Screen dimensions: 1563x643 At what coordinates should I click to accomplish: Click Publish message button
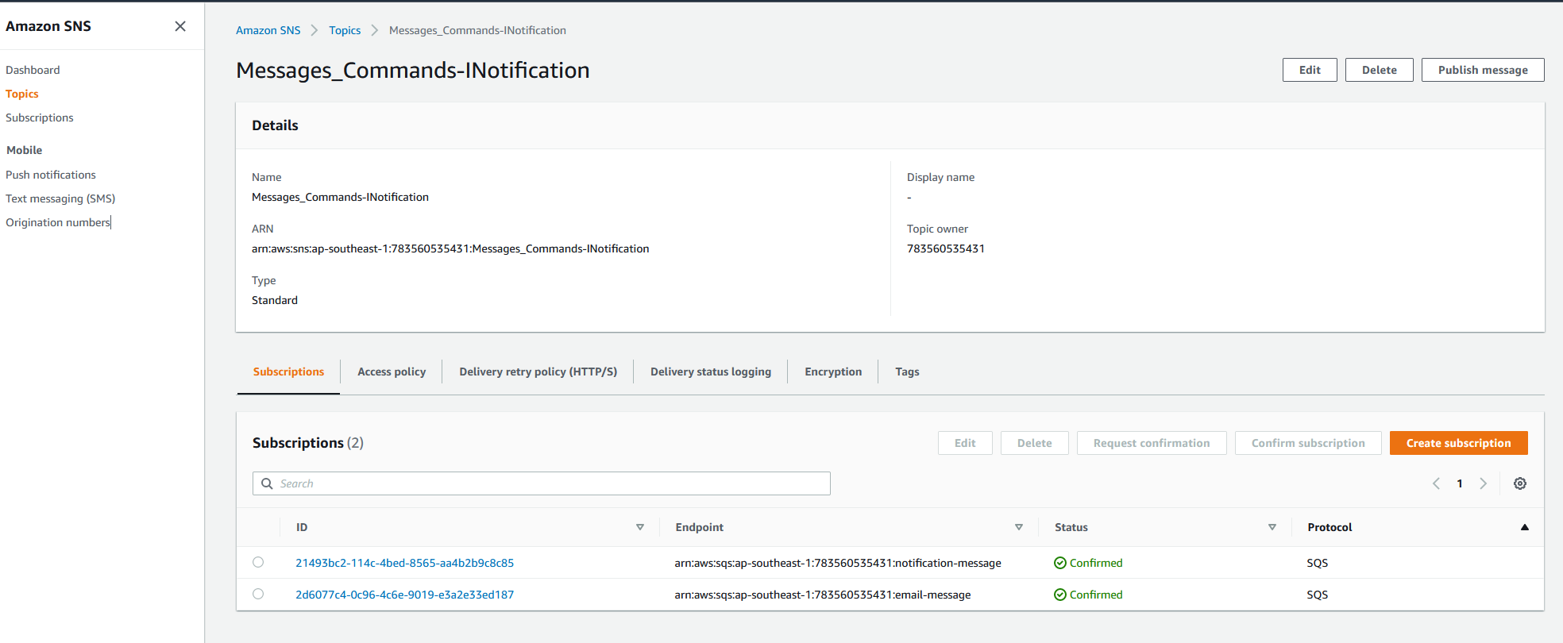click(1483, 70)
